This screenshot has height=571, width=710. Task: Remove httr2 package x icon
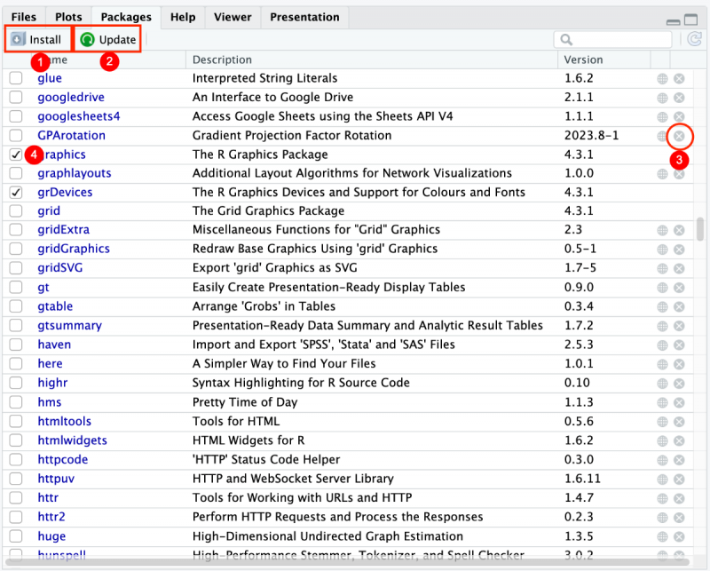[679, 518]
